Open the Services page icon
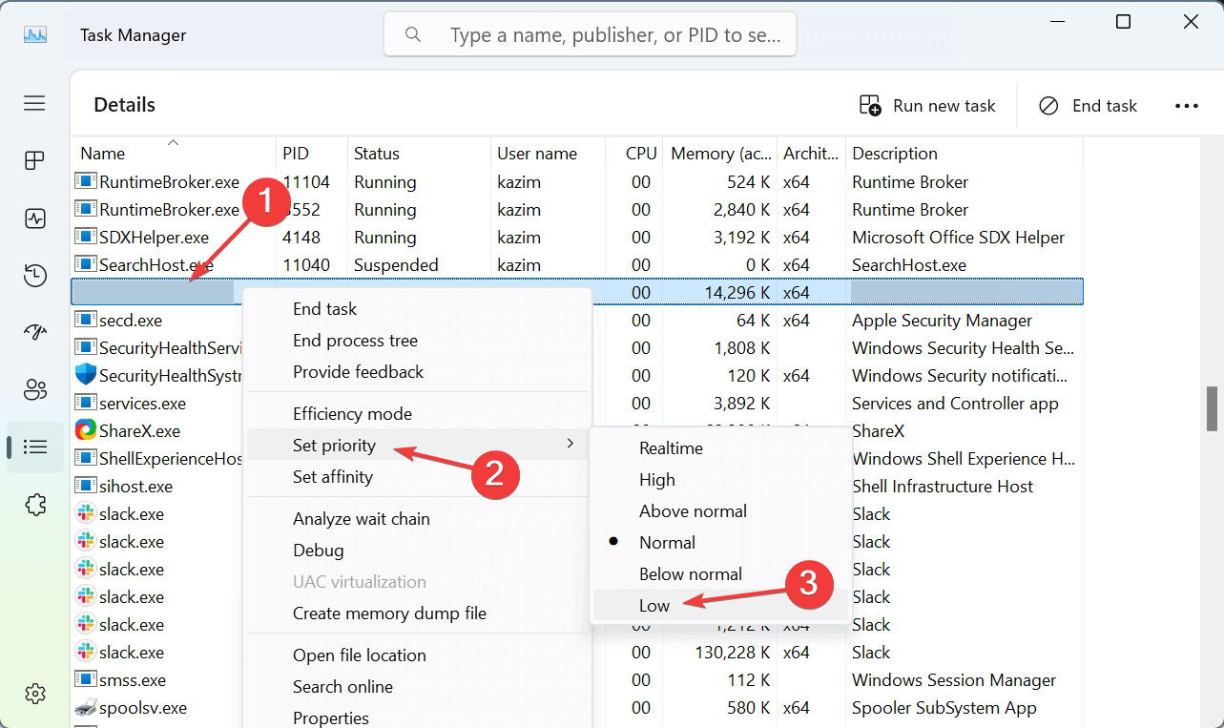 point(35,504)
